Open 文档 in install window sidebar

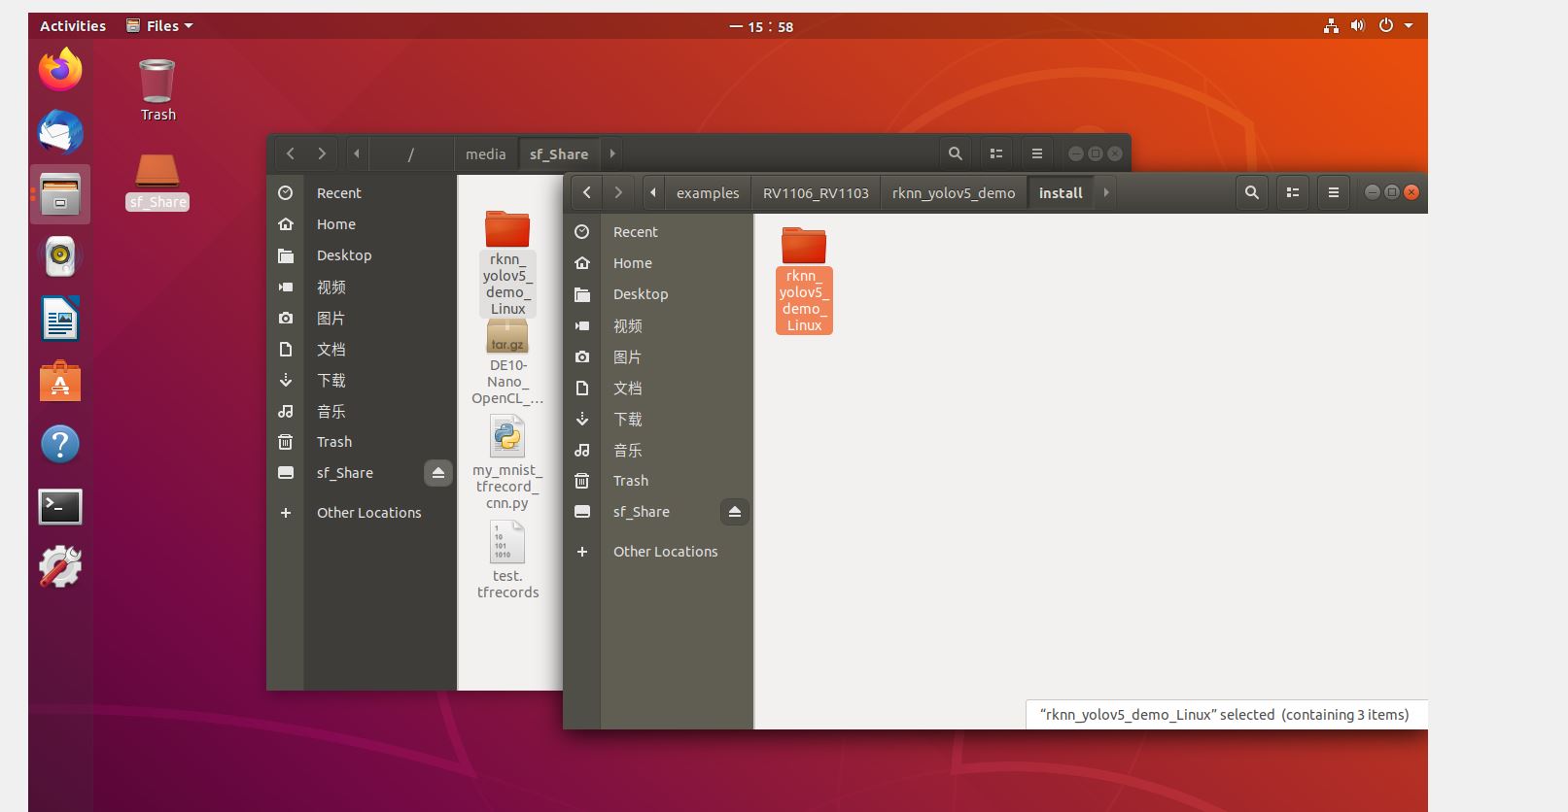(x=658, y=388)
